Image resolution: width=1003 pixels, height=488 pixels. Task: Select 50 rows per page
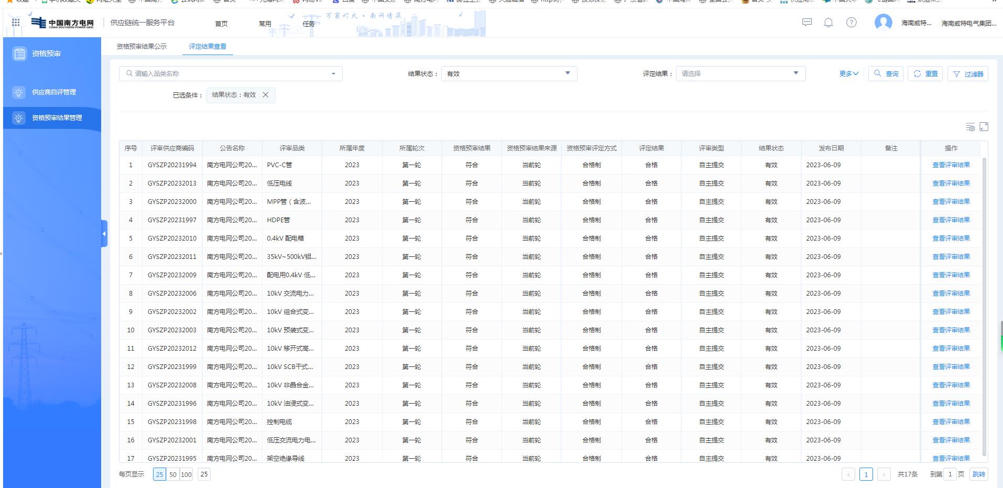coord(173,474)
